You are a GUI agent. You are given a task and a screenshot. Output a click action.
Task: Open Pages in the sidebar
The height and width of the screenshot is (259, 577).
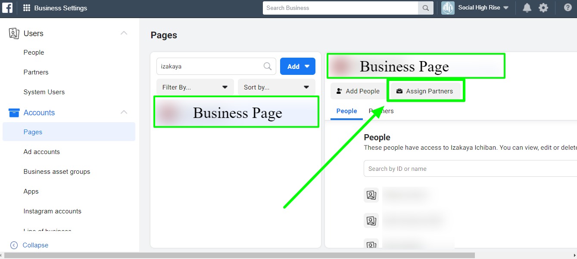coord(69,132)
